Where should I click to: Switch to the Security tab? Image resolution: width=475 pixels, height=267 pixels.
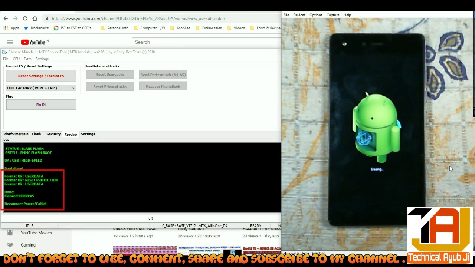tap(53, 134)
